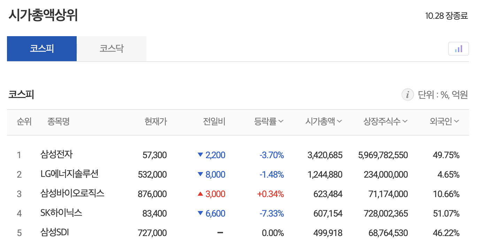The width and height of the screenshot is (483, 251).
Task: Sort by 상장주식수 column
Action: [x=385, y=121]
